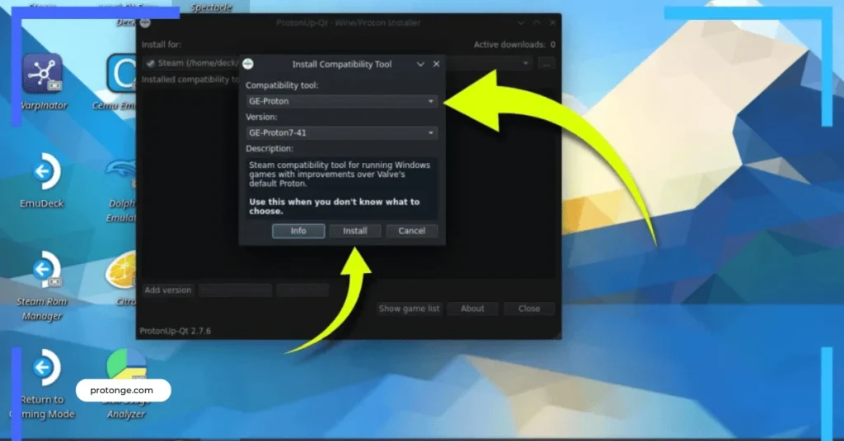Cancel the Install Compatibility Tool dialog
The width and height of the screenshot is (844, 441).
click(411, 231)
